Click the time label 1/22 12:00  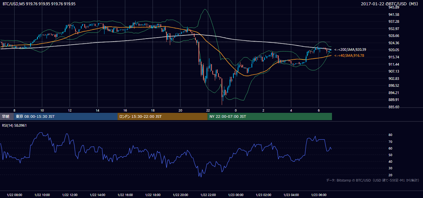pos(70,195)
